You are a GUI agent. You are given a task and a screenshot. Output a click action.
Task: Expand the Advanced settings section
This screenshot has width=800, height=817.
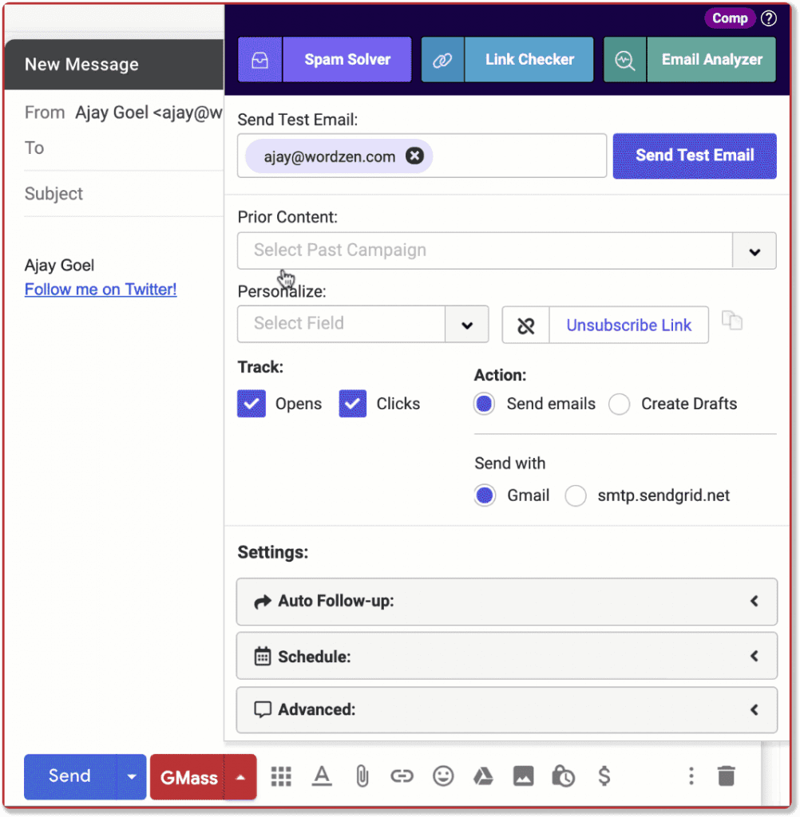coord(506,709)
